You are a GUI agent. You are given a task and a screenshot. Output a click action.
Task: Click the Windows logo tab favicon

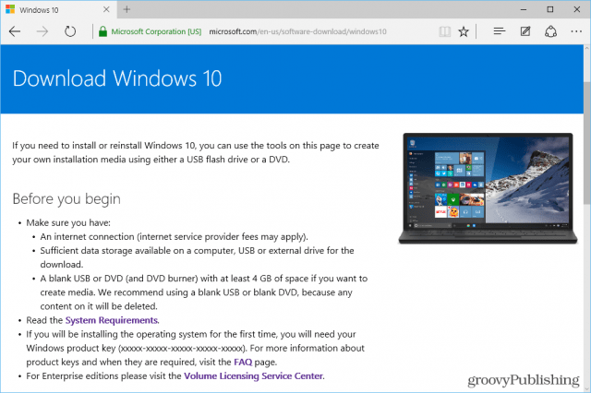coord(10,9)
